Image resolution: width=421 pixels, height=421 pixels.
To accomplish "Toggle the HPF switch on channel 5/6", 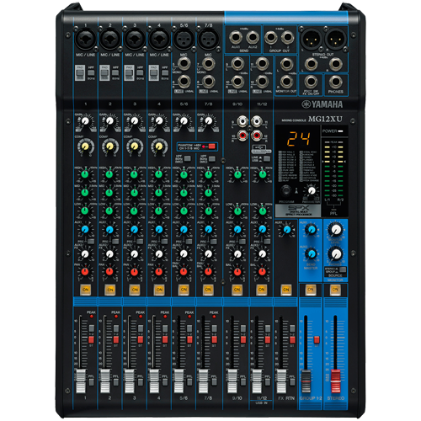I will [x=187, y=158].
